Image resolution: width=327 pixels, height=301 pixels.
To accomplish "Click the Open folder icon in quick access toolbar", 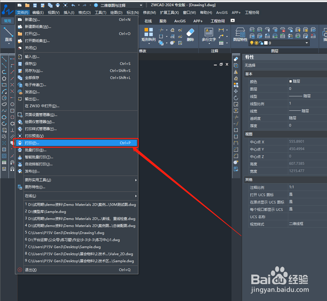I will (x=27, y=5).
